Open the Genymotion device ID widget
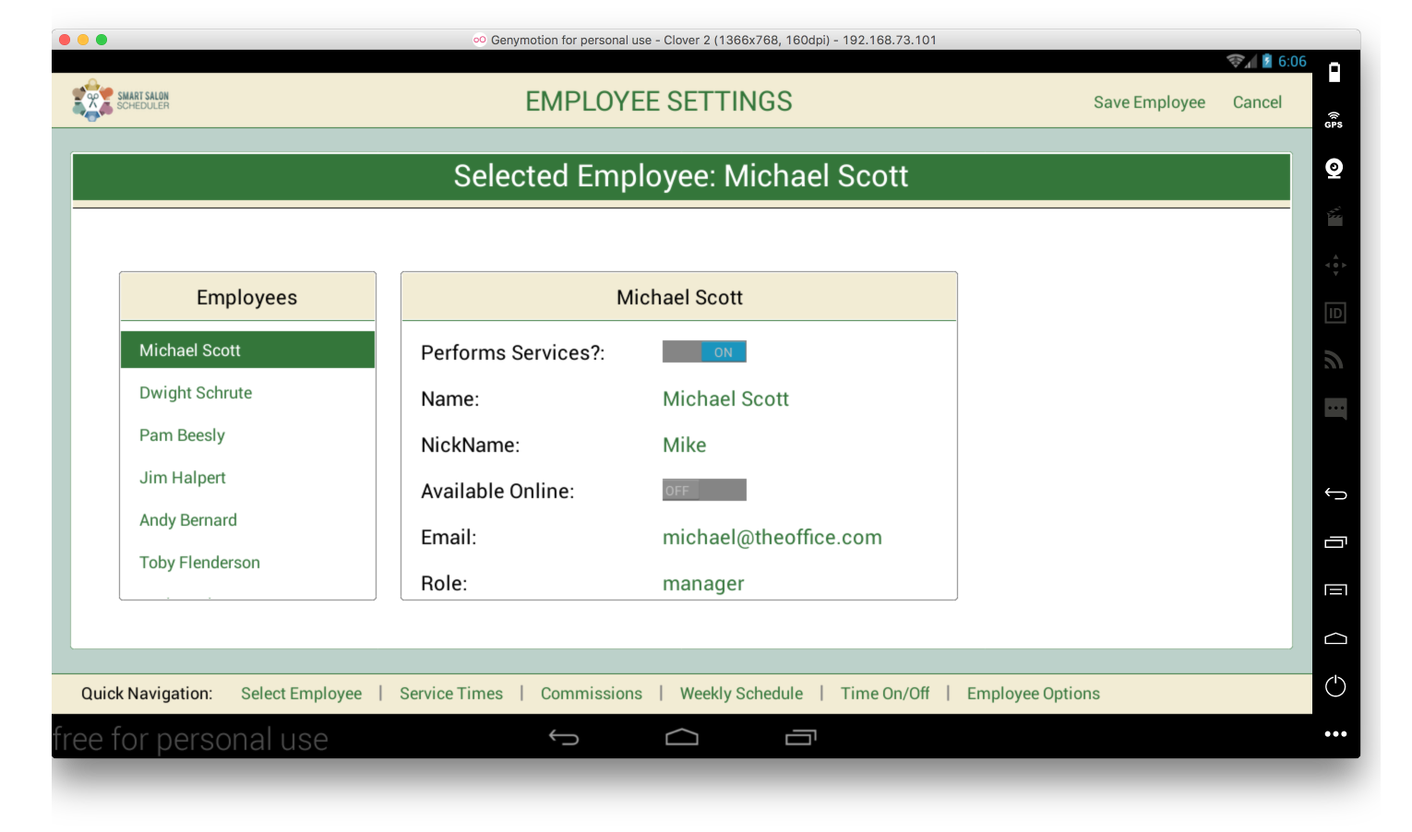 coord(1335,313)
